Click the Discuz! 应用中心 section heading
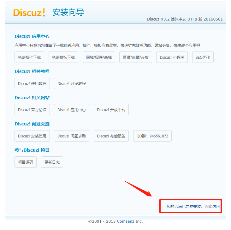 [32, 36]
